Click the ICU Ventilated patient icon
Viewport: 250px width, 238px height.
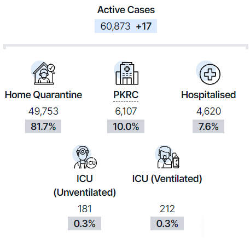click(167, 157)
